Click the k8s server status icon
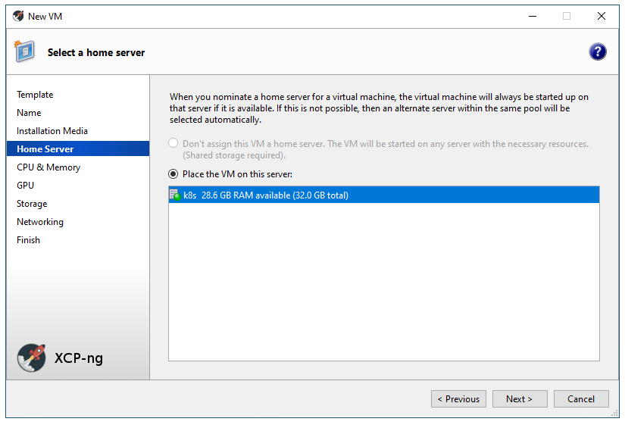The width and height of the screenshot is (625, 428). 174,195
